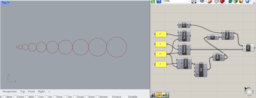The width and height of the screenshot is (256, 98).
Task: Switch to the Perspective viewport tab
Action: pos(9,92)
